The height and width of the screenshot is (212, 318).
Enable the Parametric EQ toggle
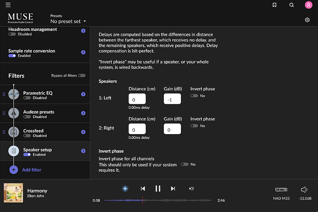pos(26,98)
